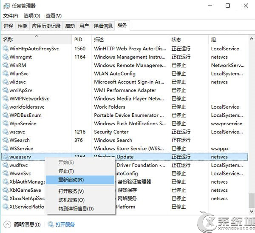Screen dimensions: 255x233
Task: Click gear icon beside WlanSvc
Action: click(x=6, y=73)
